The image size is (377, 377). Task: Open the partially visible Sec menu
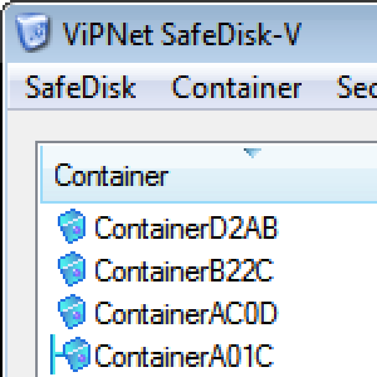click(x=357, y=88)
